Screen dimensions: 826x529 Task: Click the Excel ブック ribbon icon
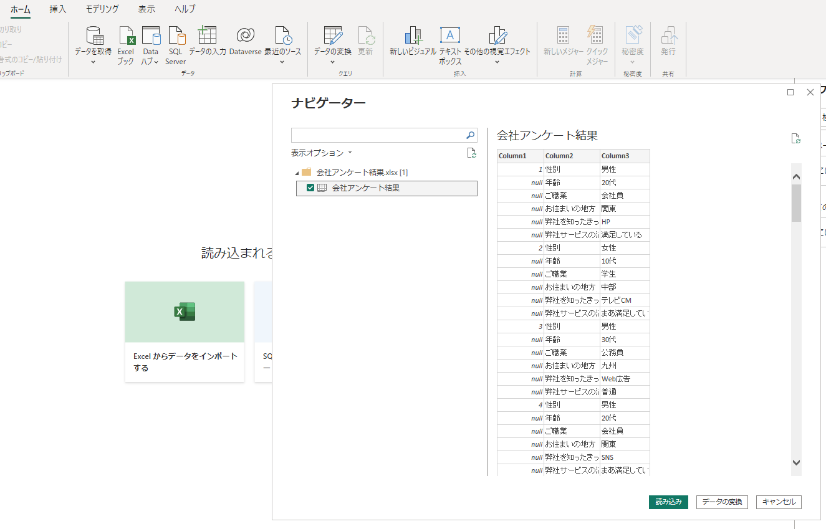click(x=126, y=36)
